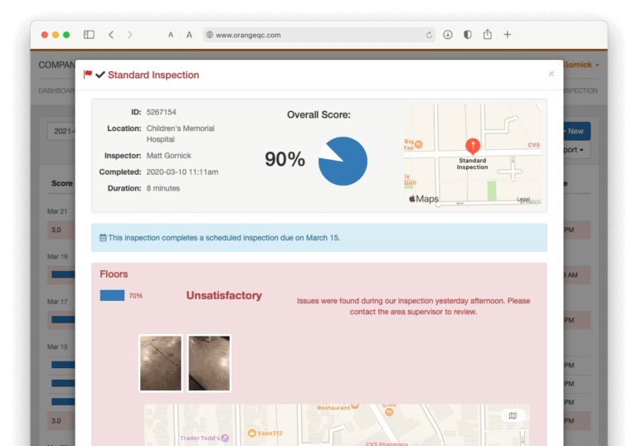Open the second floor photo thumbnail
Viewport: 637px width, 446px height.
(209, 363)
